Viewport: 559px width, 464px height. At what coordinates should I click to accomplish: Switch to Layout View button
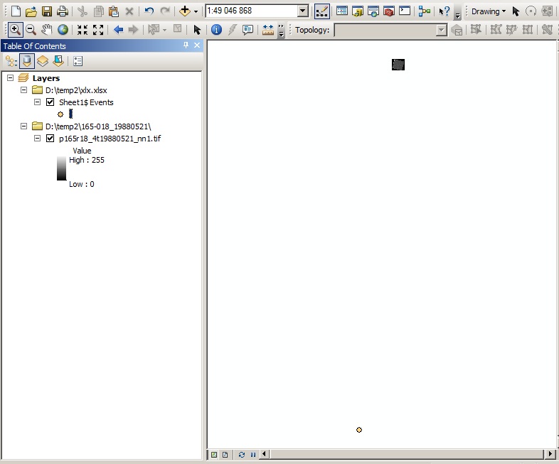[x=225, y=454]
